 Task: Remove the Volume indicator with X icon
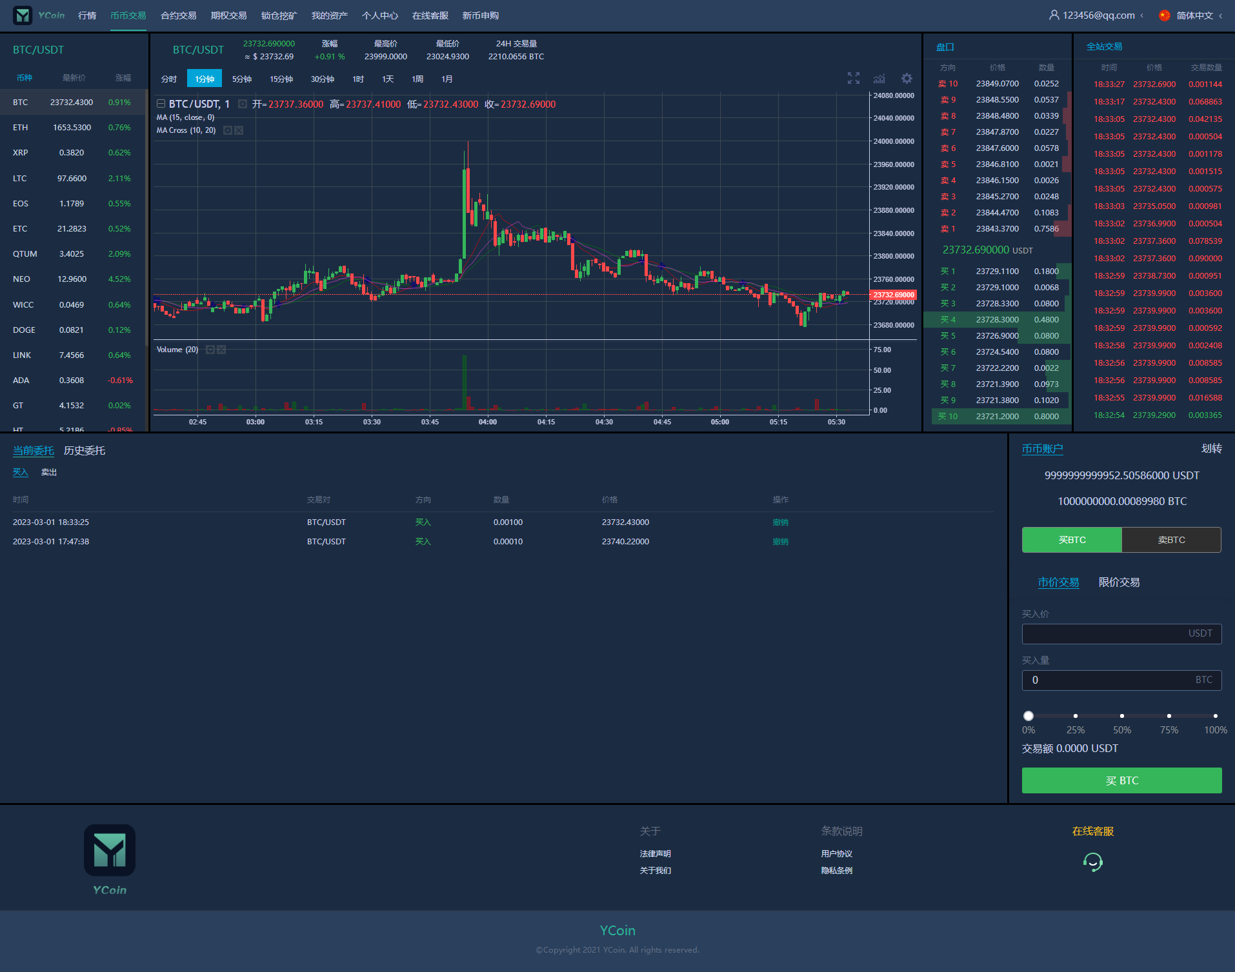click(x=221, y=350)
